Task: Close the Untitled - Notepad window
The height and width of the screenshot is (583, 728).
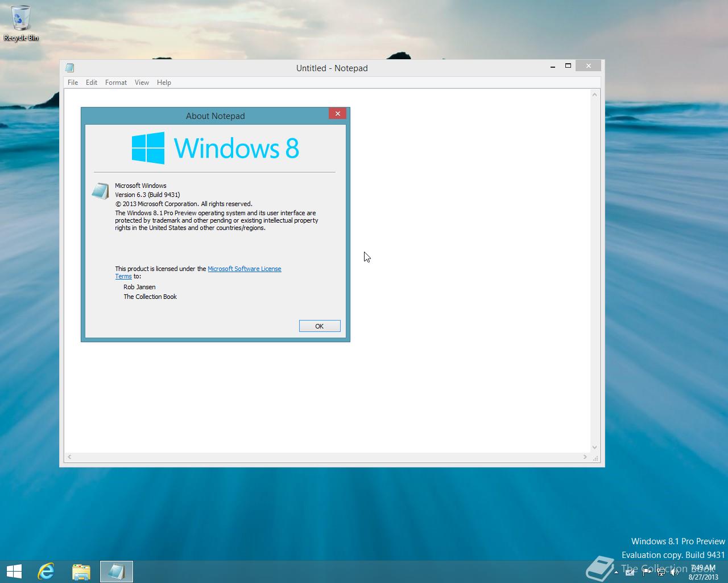Action: [x=589, y=66]
